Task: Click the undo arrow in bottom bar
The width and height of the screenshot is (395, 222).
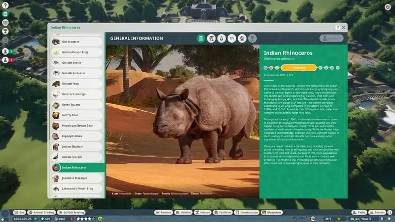Action: pyautogui.click(x=295, y=218)
